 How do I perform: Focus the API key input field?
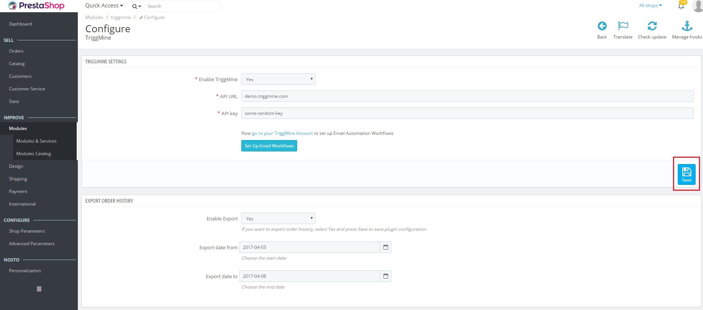tap(467, 113)
